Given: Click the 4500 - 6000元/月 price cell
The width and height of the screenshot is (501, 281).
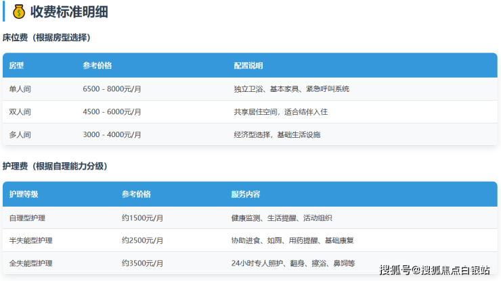Looking at the screenshot, I should click(112, 112).
